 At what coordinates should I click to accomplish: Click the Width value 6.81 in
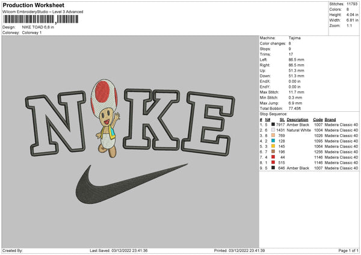352,20
